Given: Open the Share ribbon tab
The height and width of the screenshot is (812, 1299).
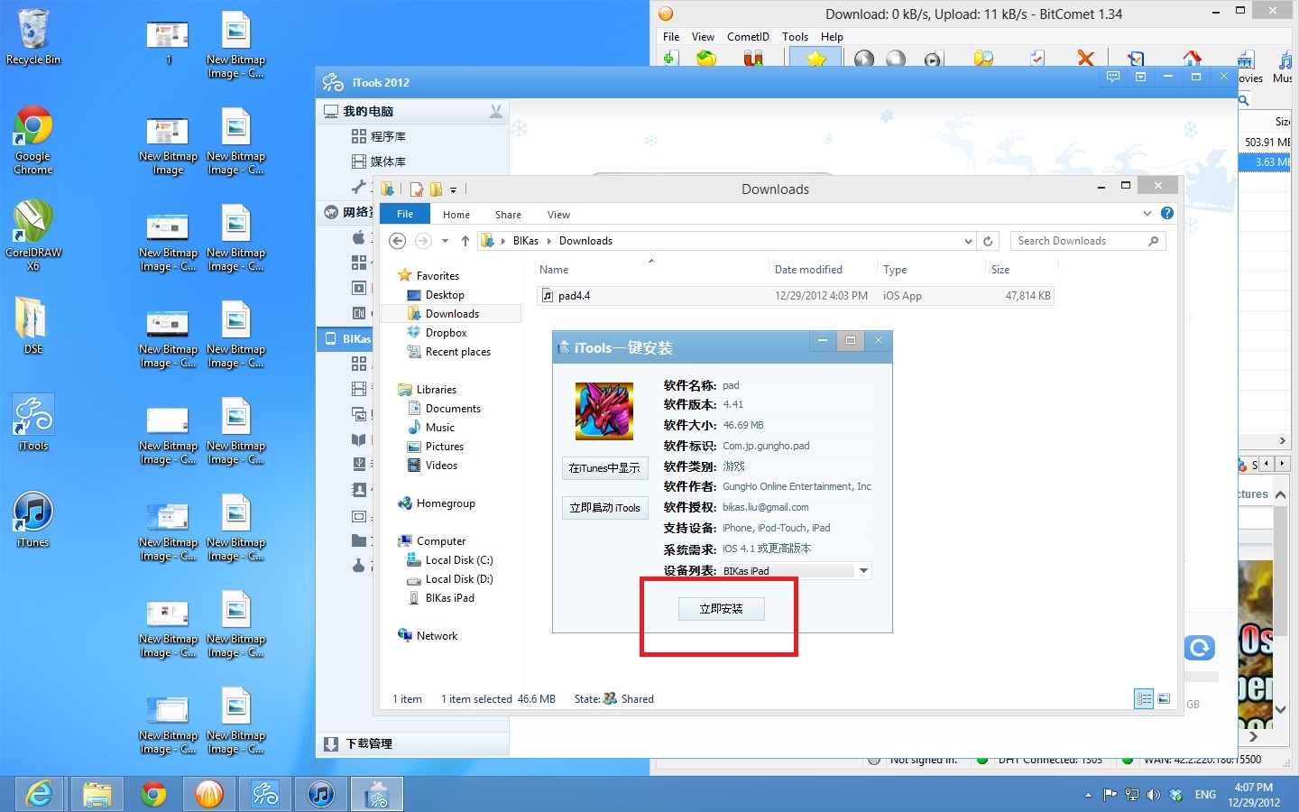Looking at the screenshot, I should (x=508, y=215).
